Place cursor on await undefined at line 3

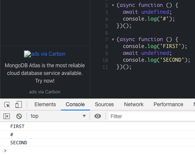147,12
